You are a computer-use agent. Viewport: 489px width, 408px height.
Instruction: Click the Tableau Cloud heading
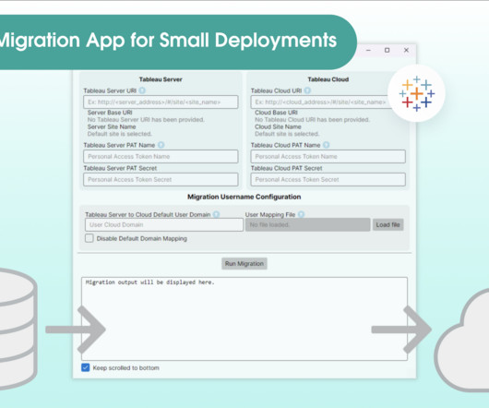328,79
